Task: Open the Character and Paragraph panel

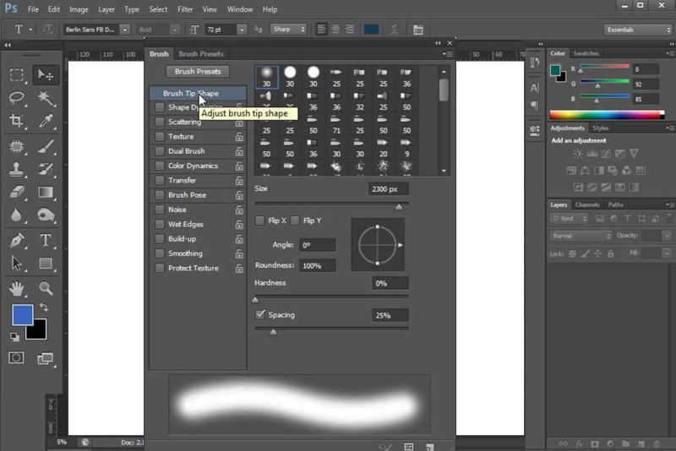Action: pyautogui.click(x=417, y=30)
